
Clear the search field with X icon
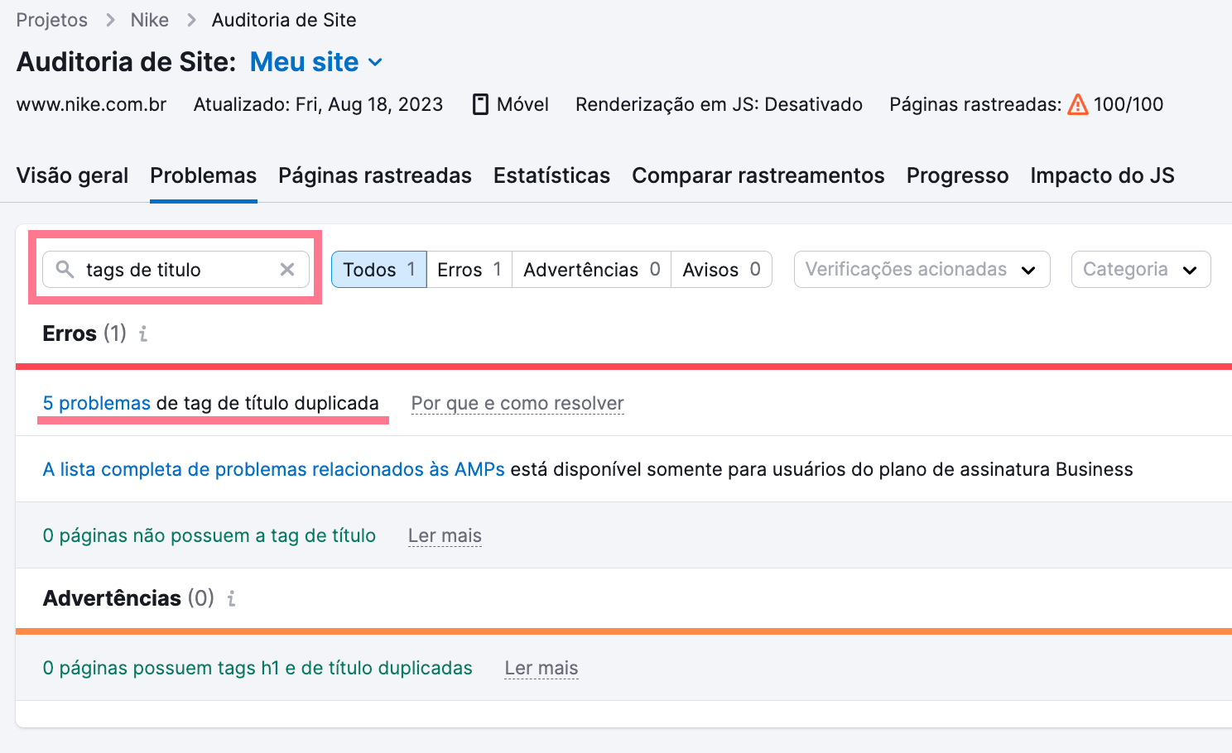pos(287,270)
